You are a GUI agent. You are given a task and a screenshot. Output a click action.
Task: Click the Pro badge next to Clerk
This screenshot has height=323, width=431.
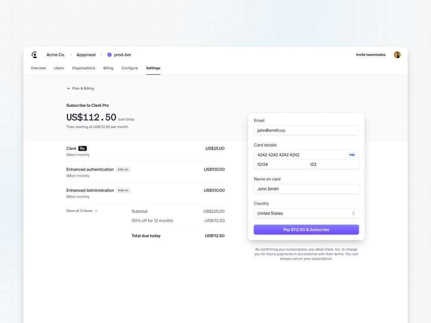[82, 148]
